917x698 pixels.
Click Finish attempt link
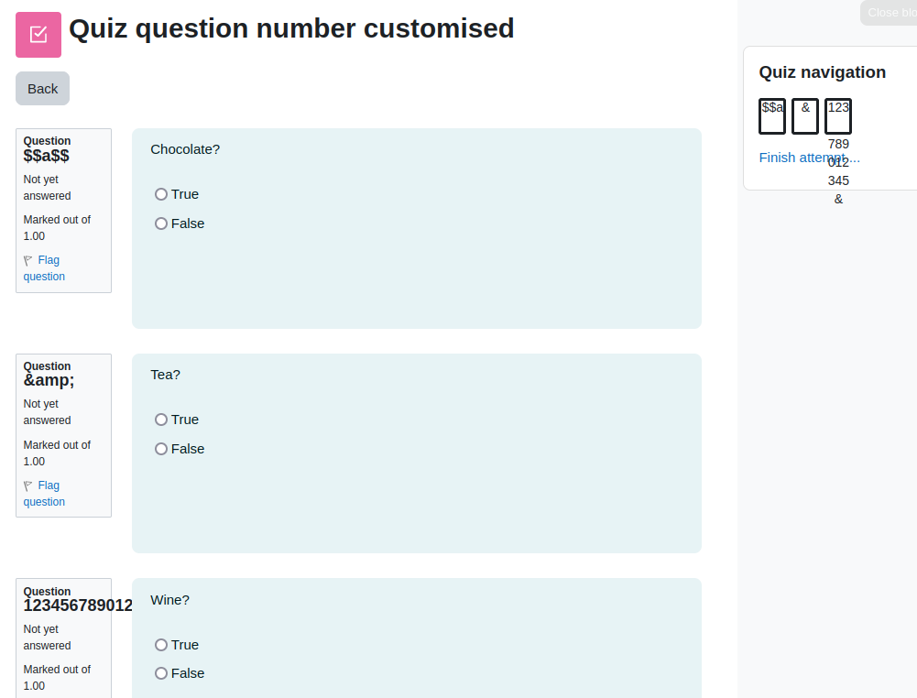tap(810, 158)
